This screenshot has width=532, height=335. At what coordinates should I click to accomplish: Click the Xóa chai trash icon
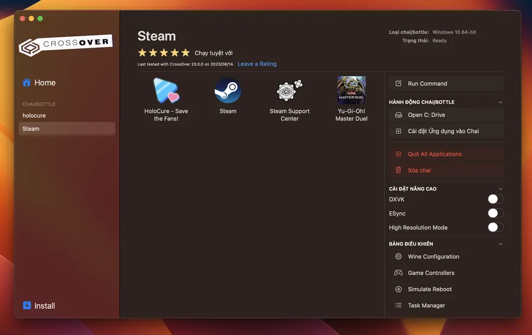(x=398, y=170)
